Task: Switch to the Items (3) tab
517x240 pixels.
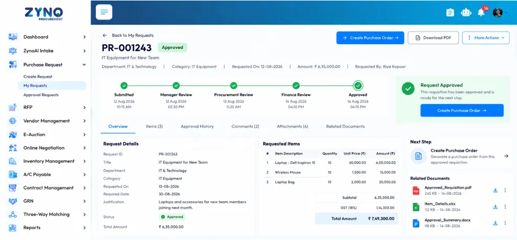Action: (154, 127)
